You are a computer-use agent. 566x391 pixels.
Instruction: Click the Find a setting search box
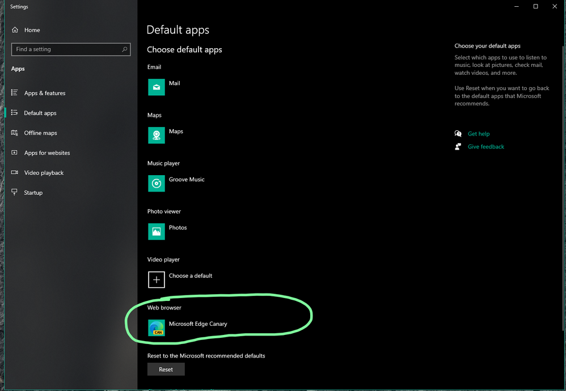point(71,49)
